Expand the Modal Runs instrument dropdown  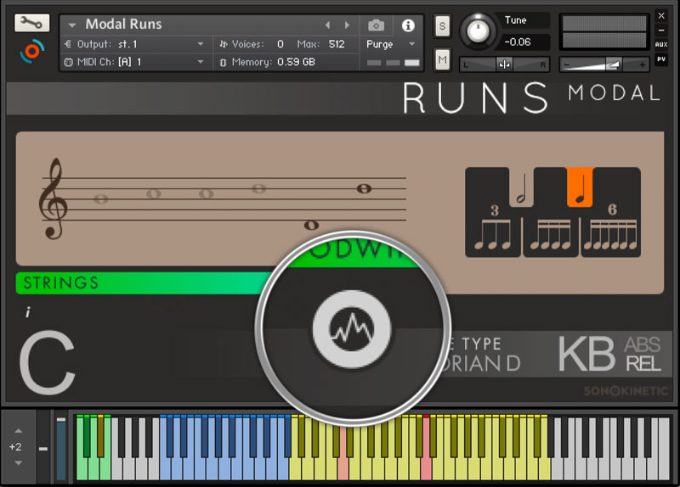pos(71,25)
